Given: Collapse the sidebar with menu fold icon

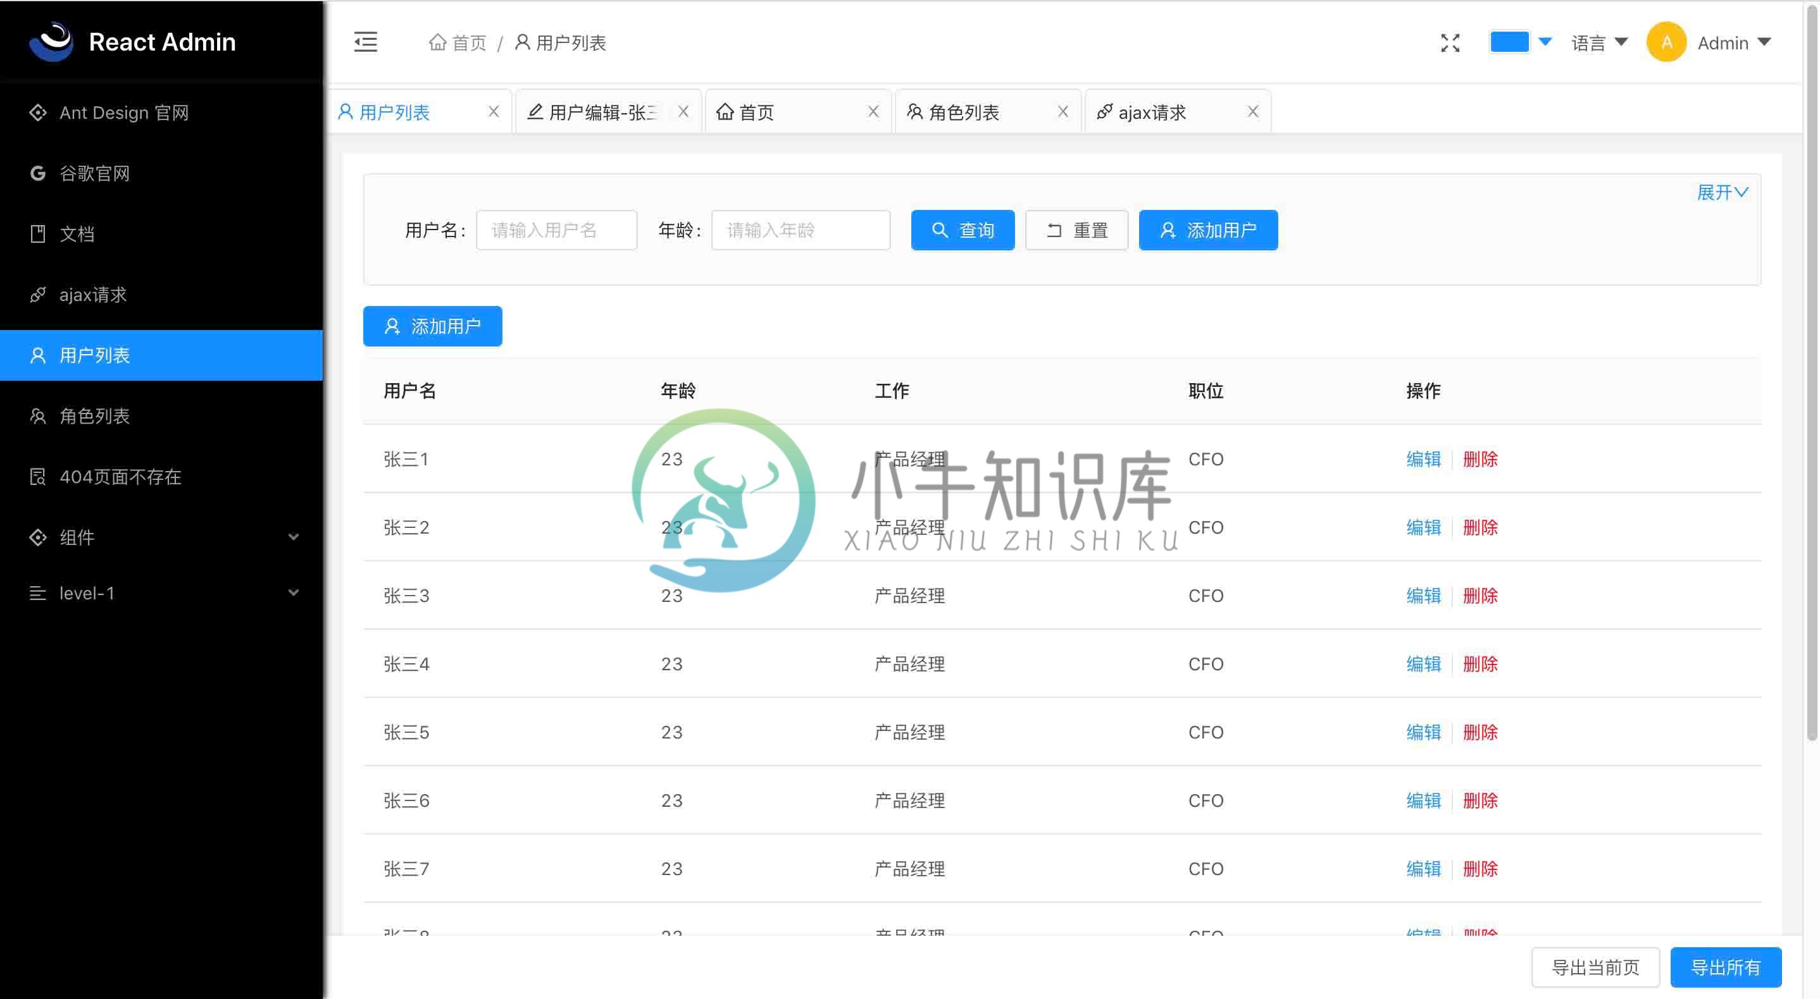Looking at the screenshot, I should coord(365,42).
